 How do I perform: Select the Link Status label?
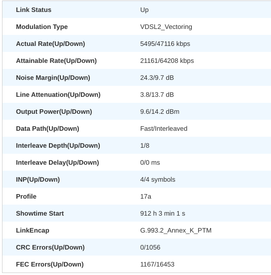[x=33, y=10]
